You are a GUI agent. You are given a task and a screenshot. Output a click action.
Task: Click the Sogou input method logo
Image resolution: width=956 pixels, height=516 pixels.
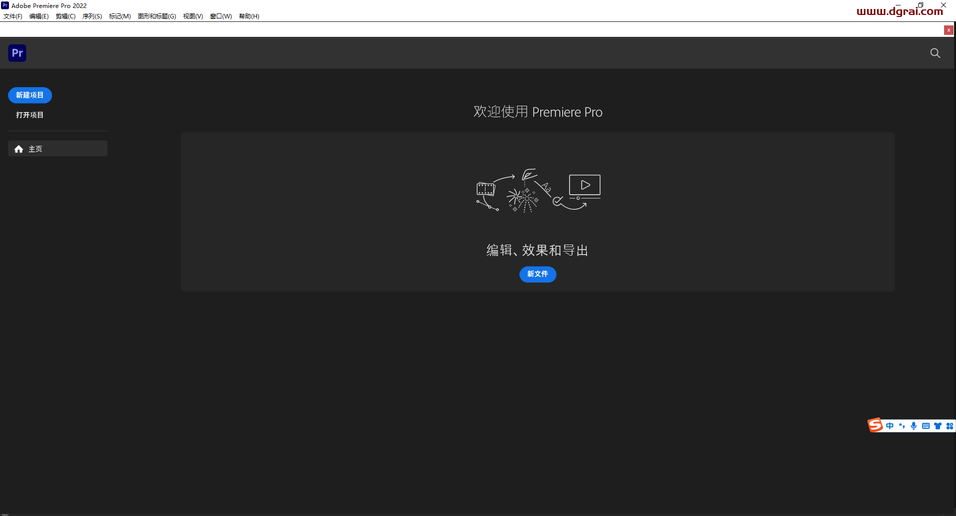click(x=875, y=425)
